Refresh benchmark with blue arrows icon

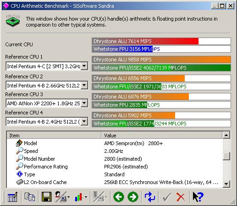click(x=150, y=197)
